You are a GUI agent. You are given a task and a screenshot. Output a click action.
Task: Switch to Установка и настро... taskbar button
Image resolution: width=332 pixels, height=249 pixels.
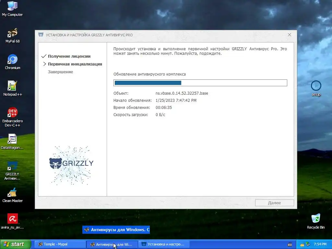(x=164, y=244)
